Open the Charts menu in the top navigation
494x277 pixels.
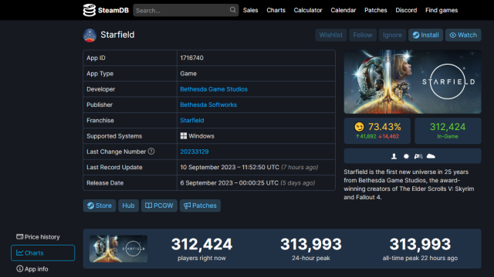[x=276, y=10]
